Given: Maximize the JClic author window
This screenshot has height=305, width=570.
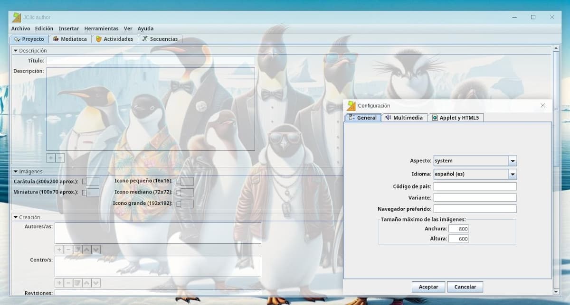Looking at the screenshot, I should (533, 17).
